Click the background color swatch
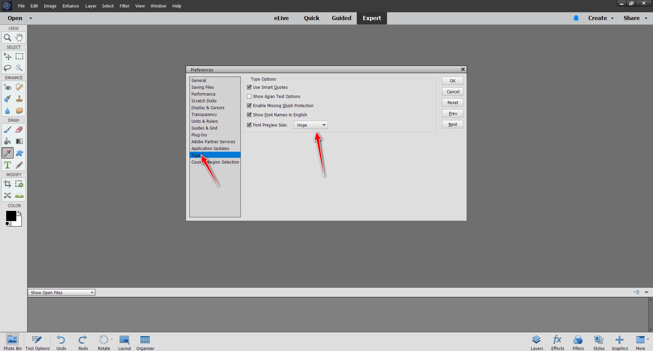The image size is (653, 351). [x=19, y=223]
